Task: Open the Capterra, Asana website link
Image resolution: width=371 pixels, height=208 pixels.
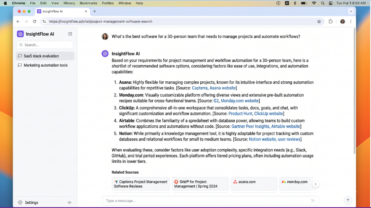Action: [x=214, y=88]
